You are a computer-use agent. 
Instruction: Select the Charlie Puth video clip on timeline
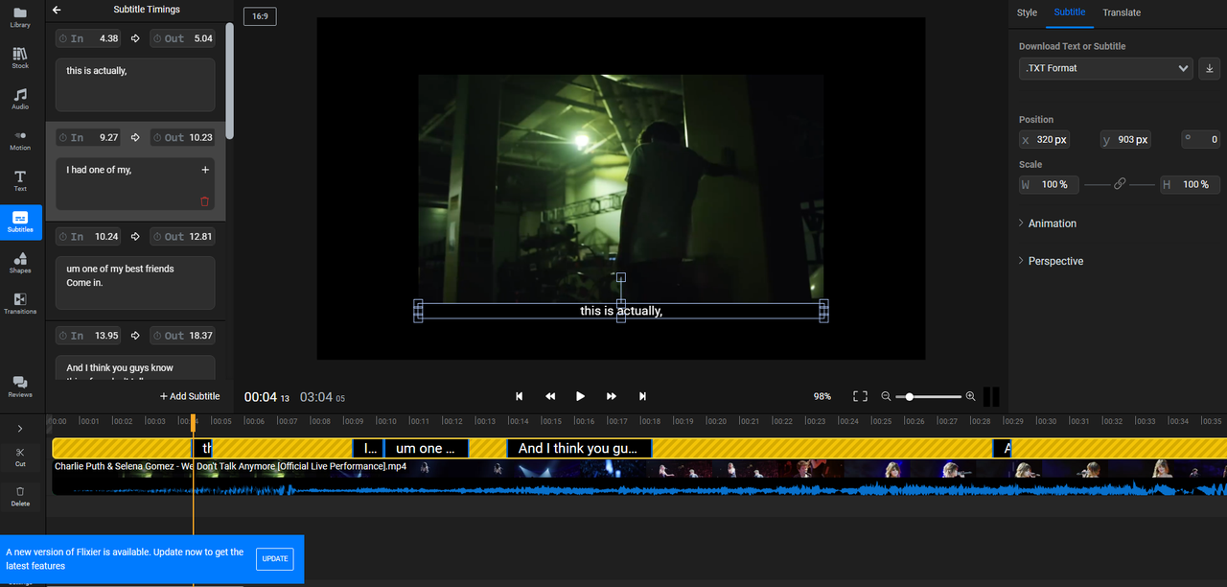tap(639, 477)
